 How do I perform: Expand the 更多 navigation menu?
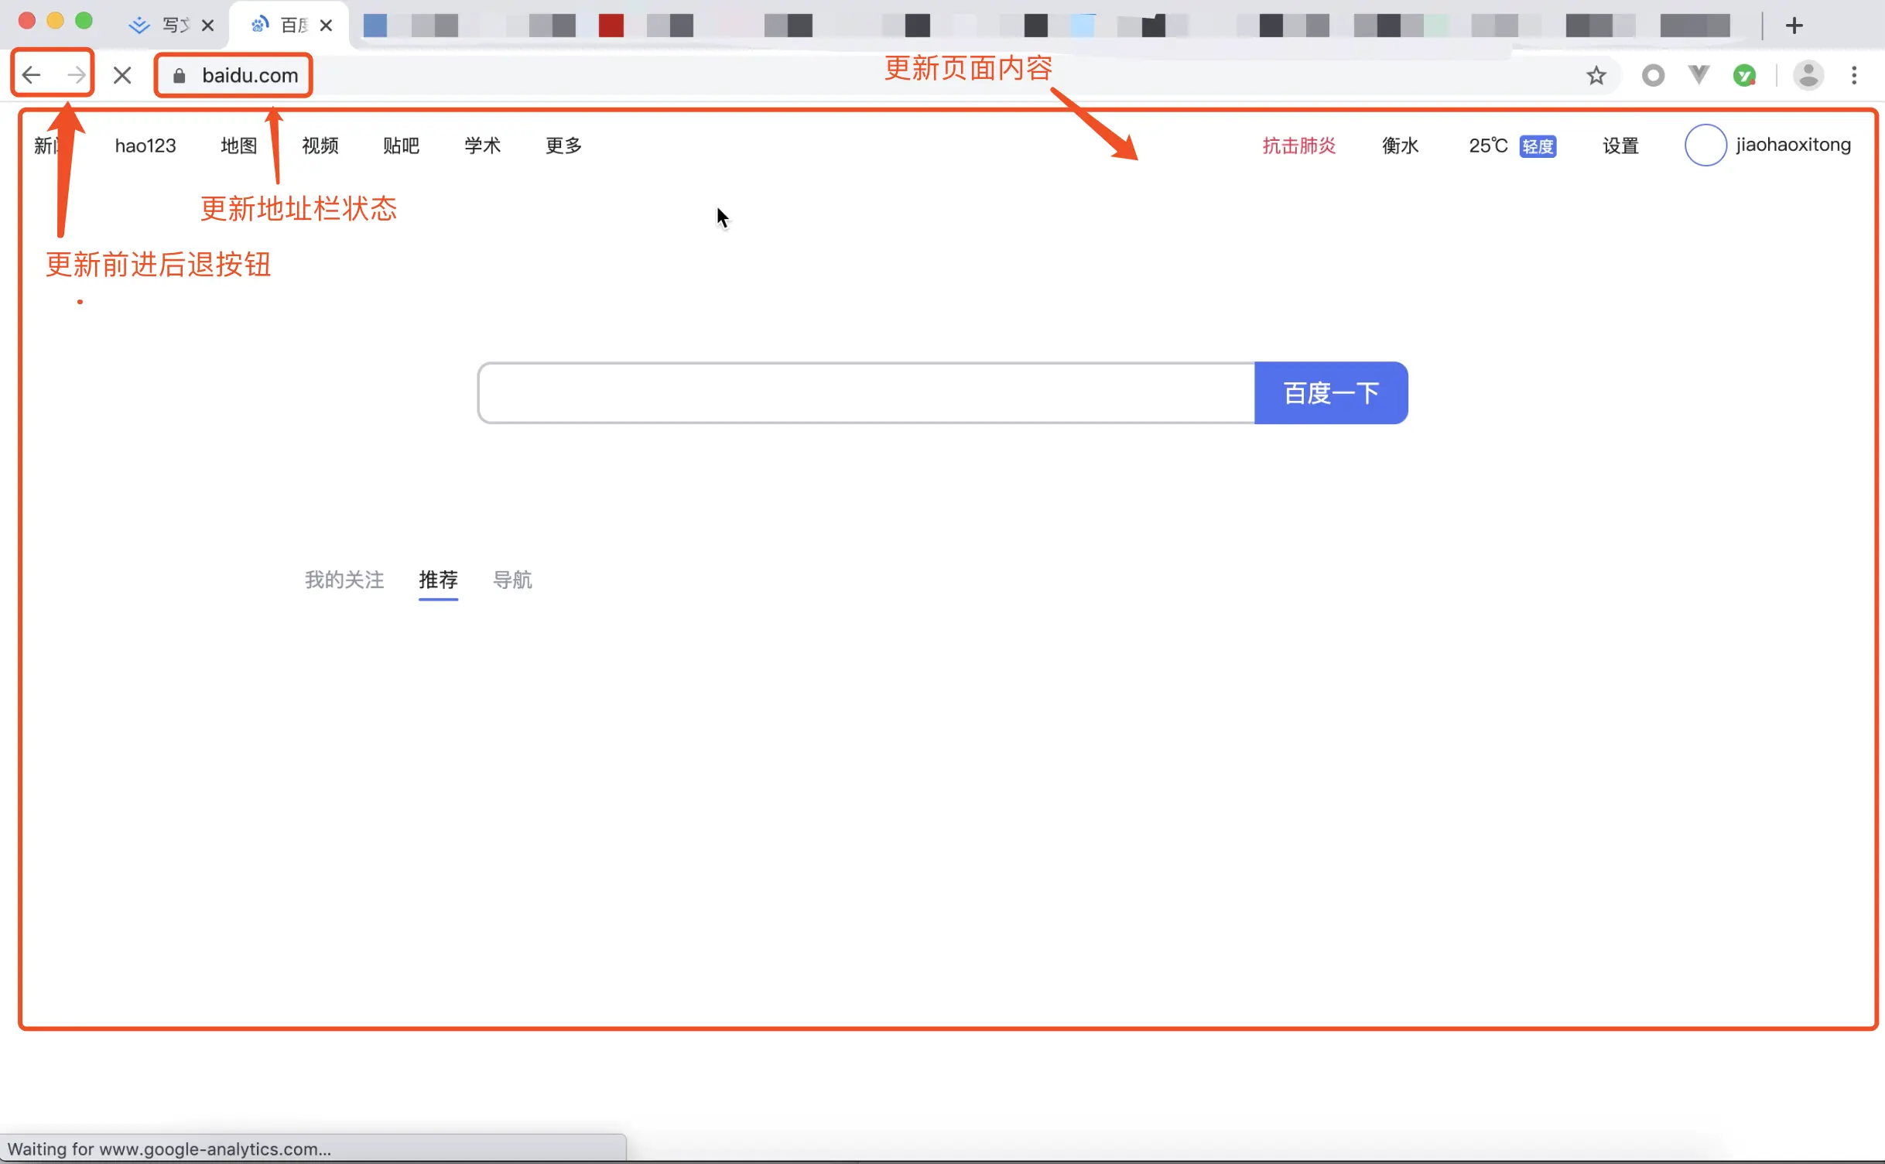[x=563, y=145]
